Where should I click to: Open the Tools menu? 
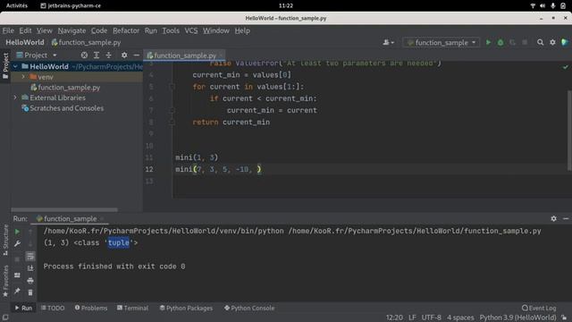[x=171, y=30]
